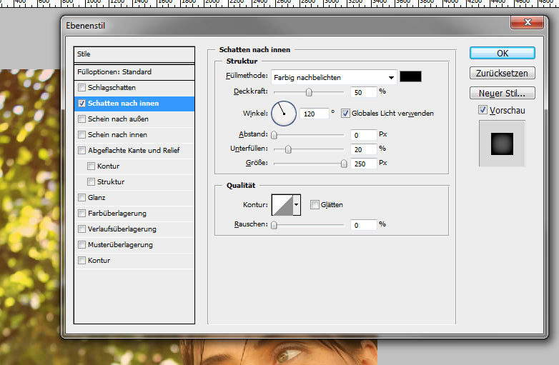Expand the Kontur curve picker arrow
559x365 pixels.
[297, 204]
